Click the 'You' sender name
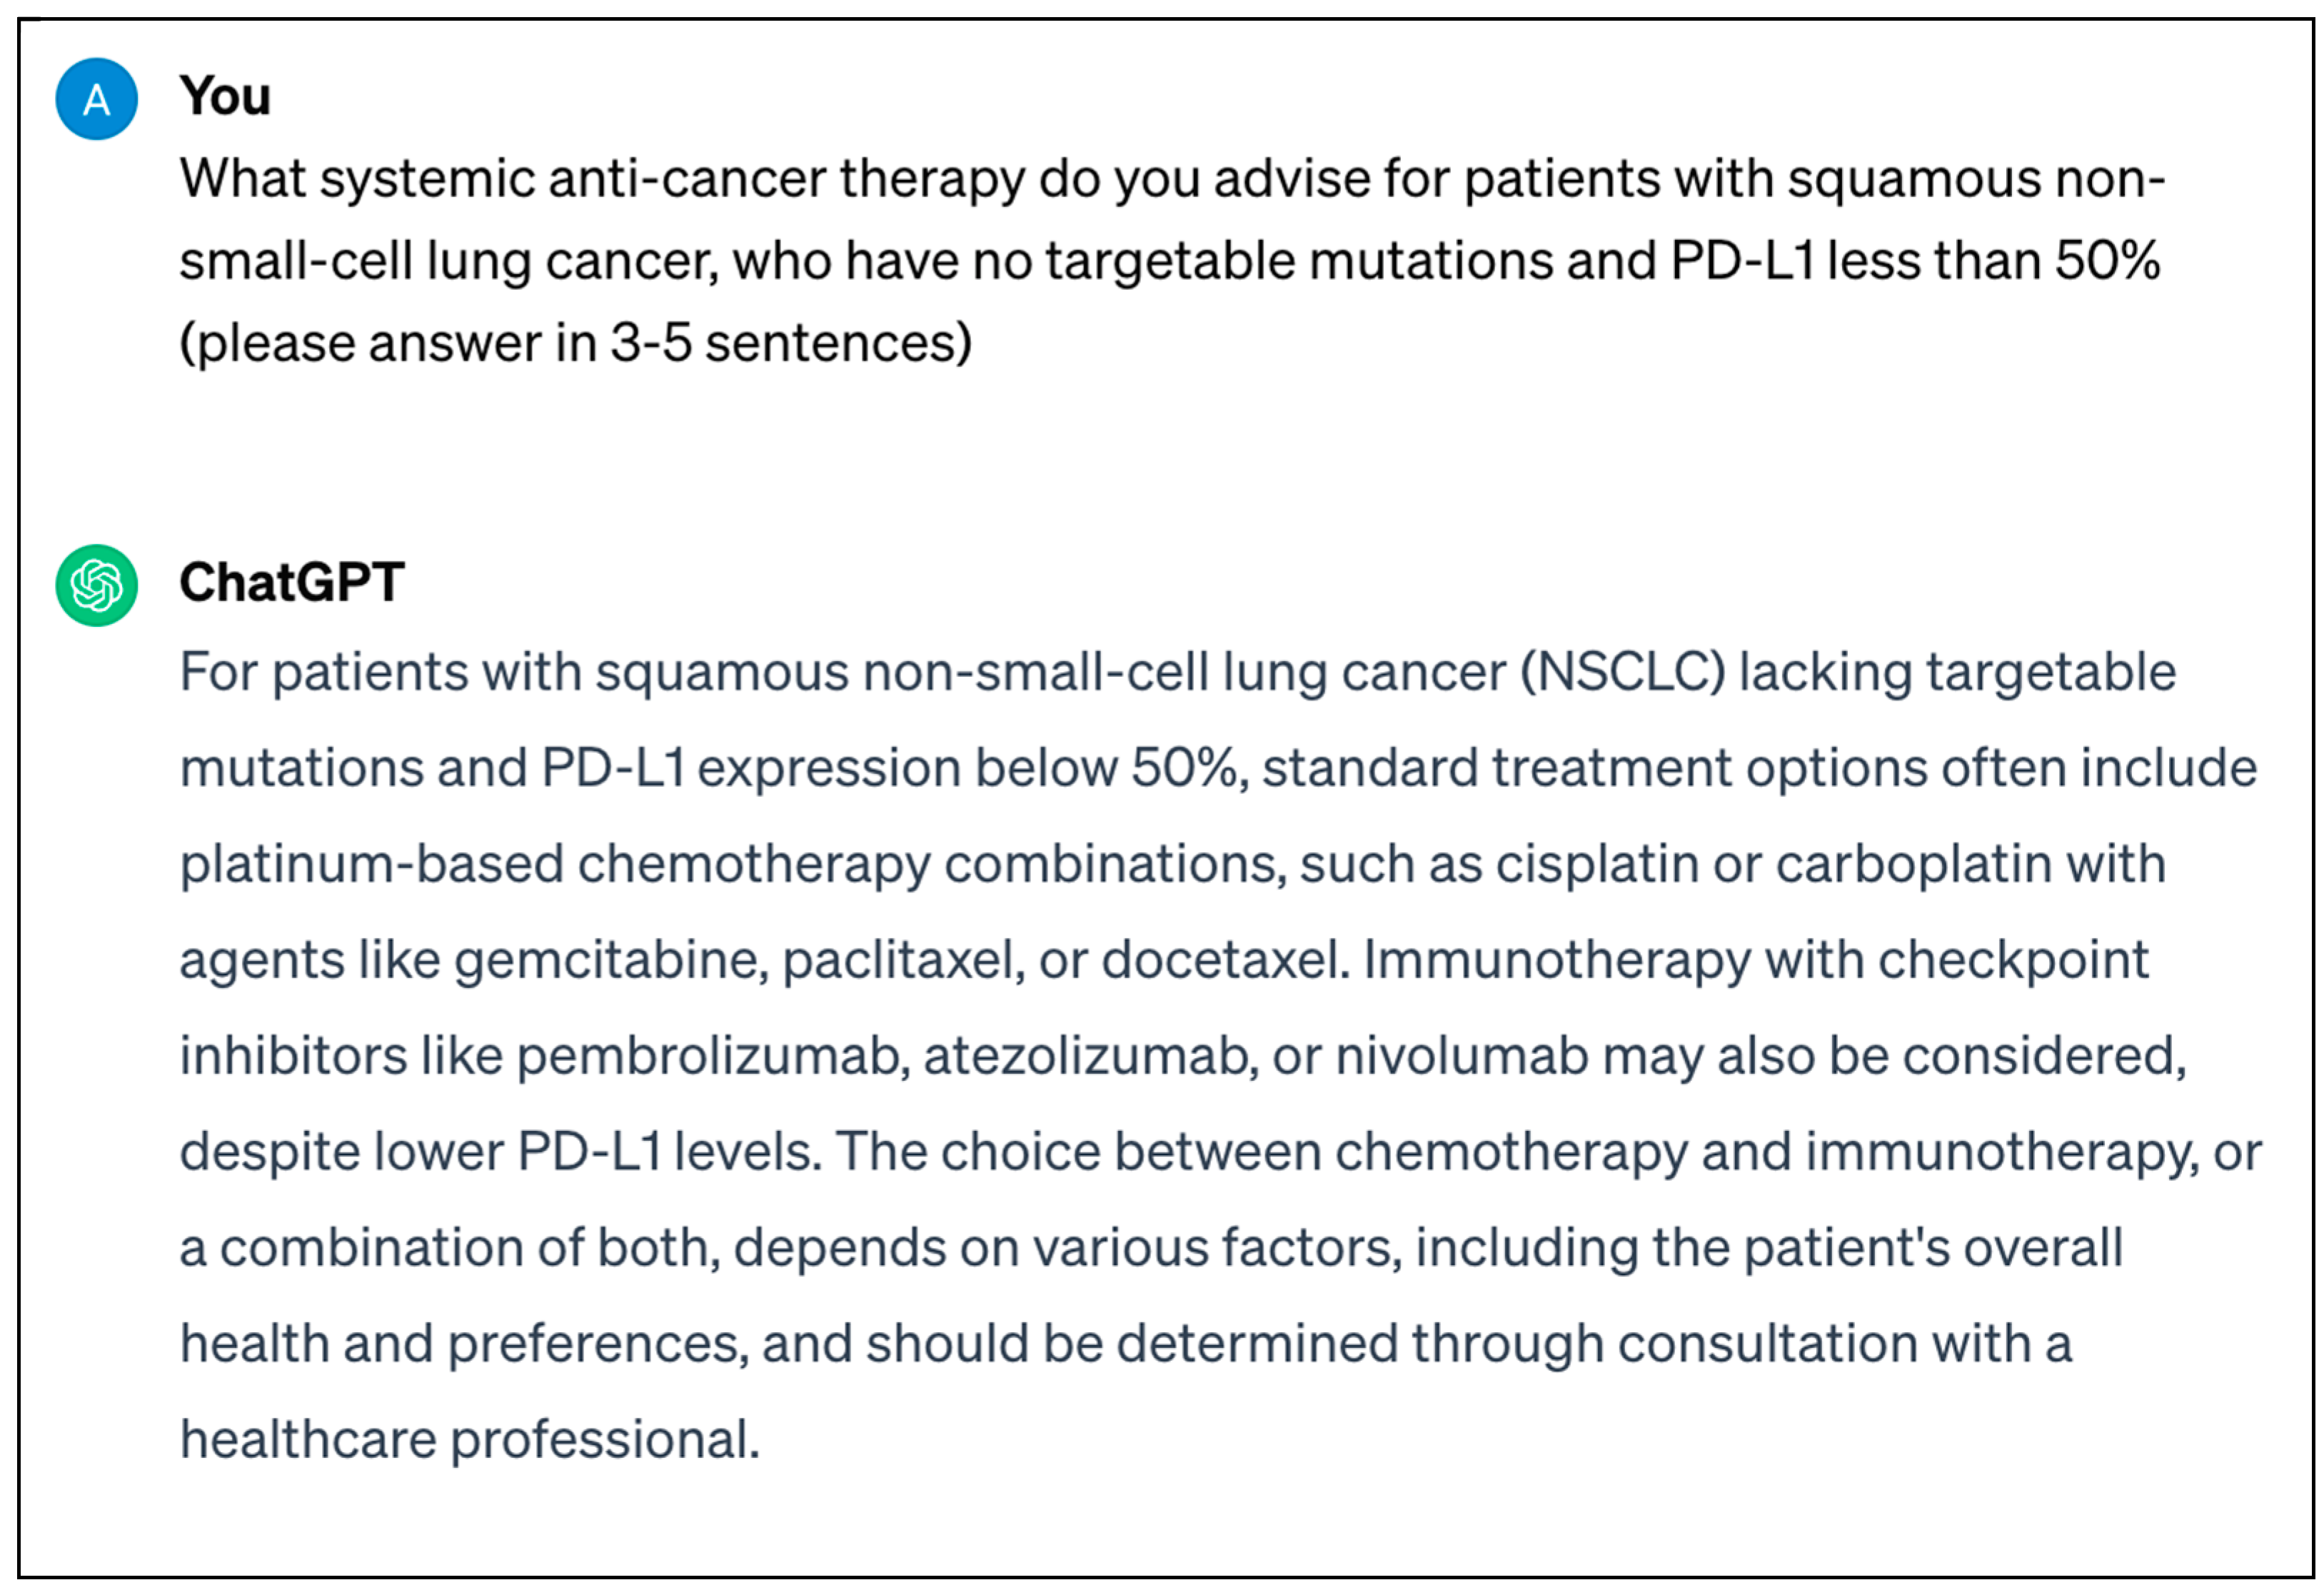This screenshot has width=2324, height=1595. [x=225, y=97]
